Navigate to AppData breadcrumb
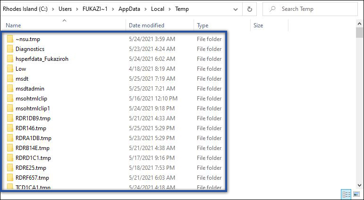Viewport: 364px width, 200px height. [129, 9]
